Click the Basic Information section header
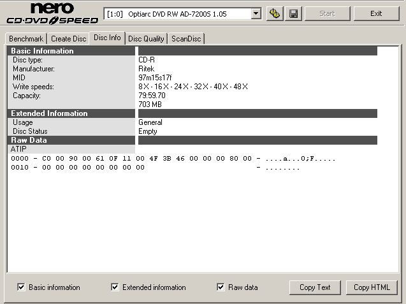 click(x=42, y=51)
